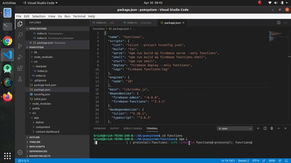The height and width of the screenshot is (163, 291).
Task: Switch to package.json editor tab
Action: 172,23
